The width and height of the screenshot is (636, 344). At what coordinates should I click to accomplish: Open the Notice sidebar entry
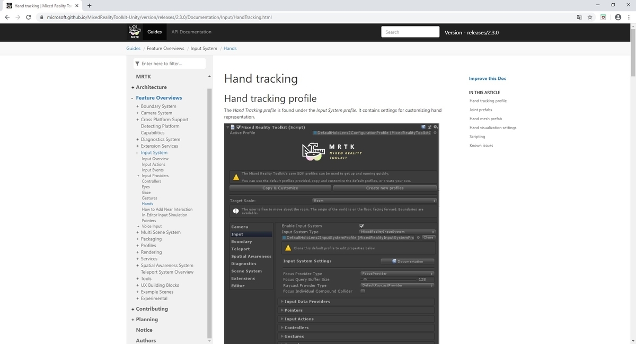click(144, 330)
